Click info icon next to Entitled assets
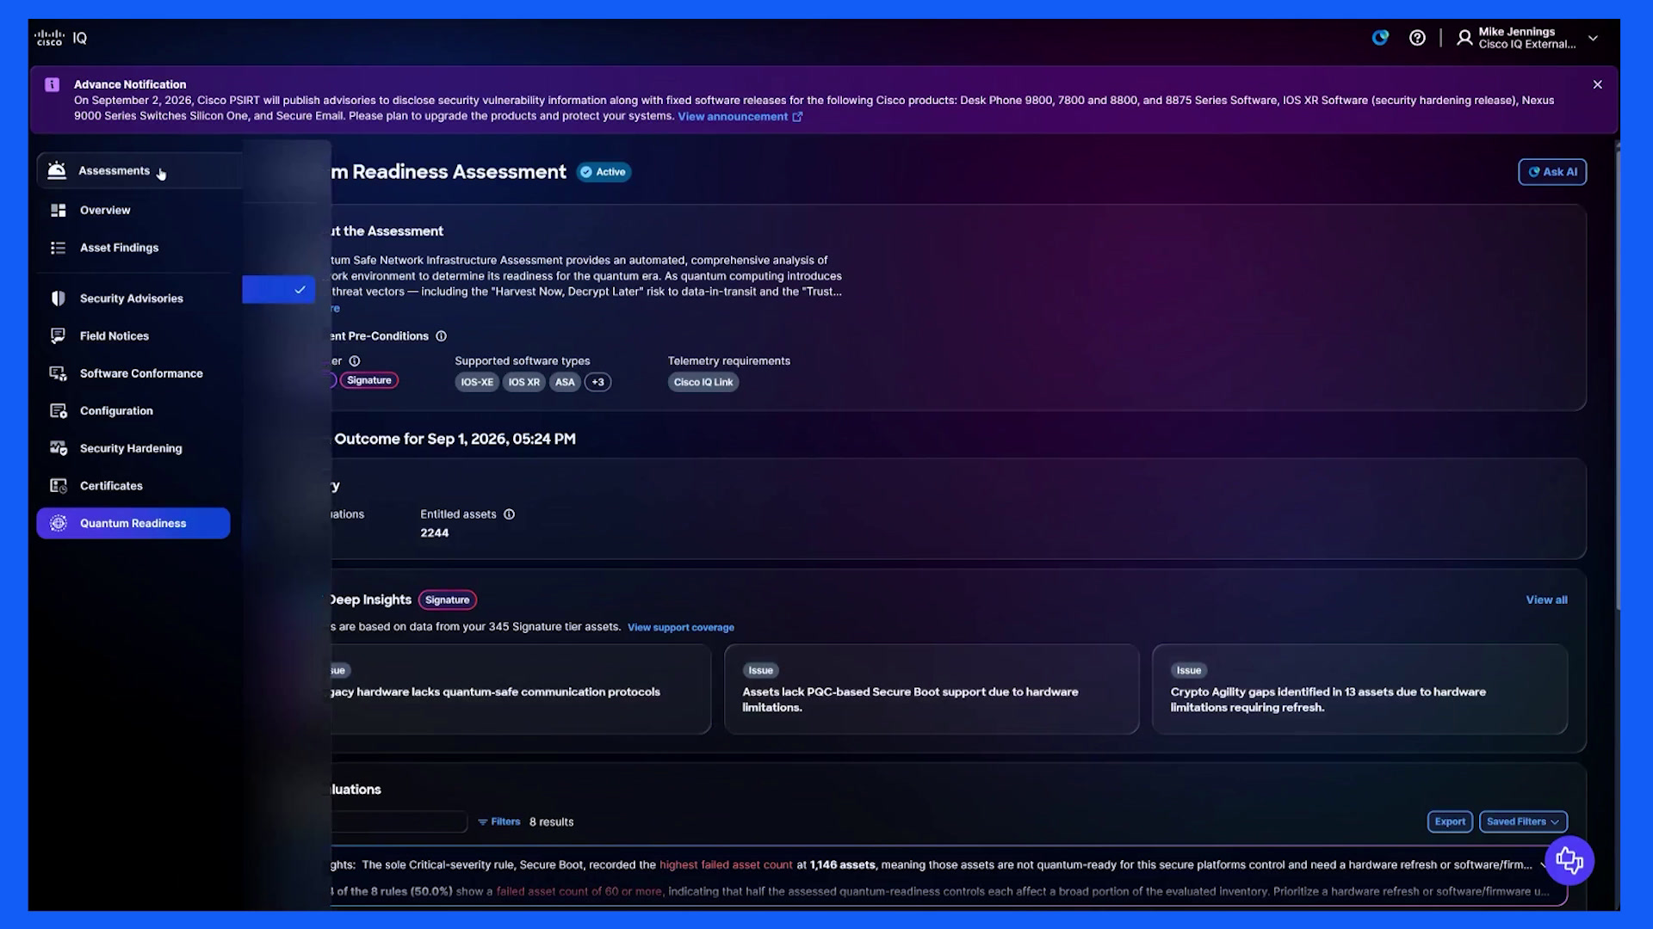Screen dimensions: 1653x929 click(x=509, y=514)
